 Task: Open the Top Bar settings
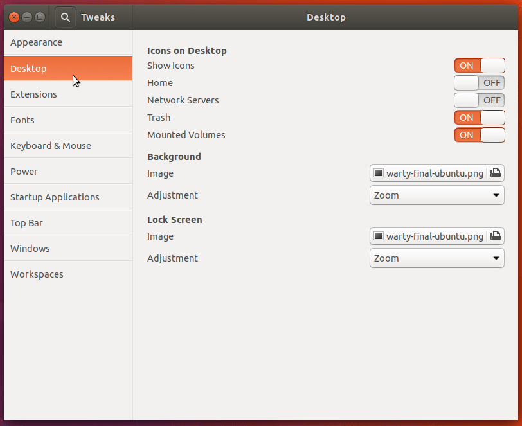click(x=68, y=223)
